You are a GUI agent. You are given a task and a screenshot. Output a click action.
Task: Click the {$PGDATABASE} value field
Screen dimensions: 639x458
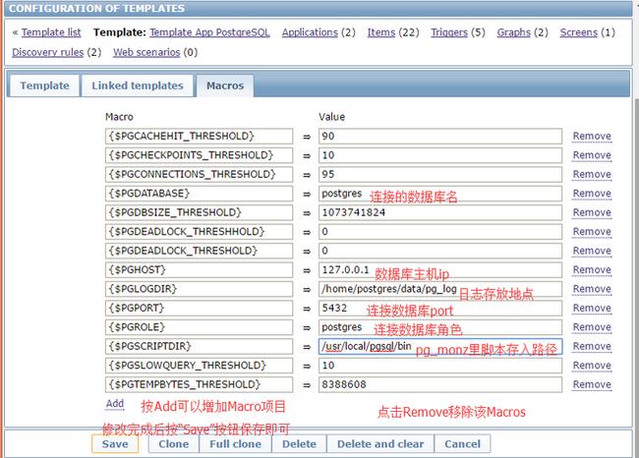tap(439, 194)
